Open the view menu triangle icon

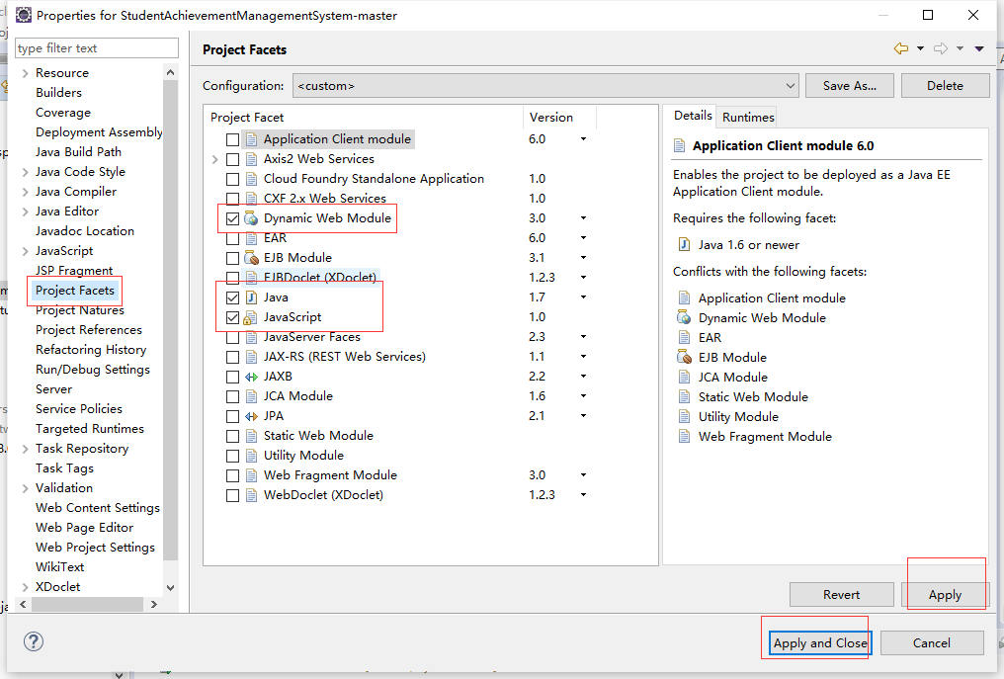(x=979, y=48)
